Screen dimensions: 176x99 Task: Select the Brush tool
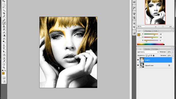pyautogui.click(x=4, y=23)
